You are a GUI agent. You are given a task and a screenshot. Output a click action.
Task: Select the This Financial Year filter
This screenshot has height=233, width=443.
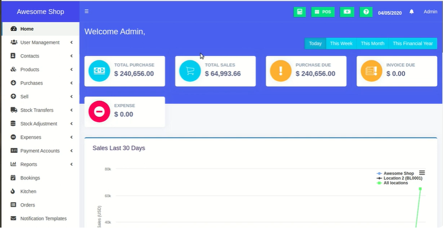(413, 43)
